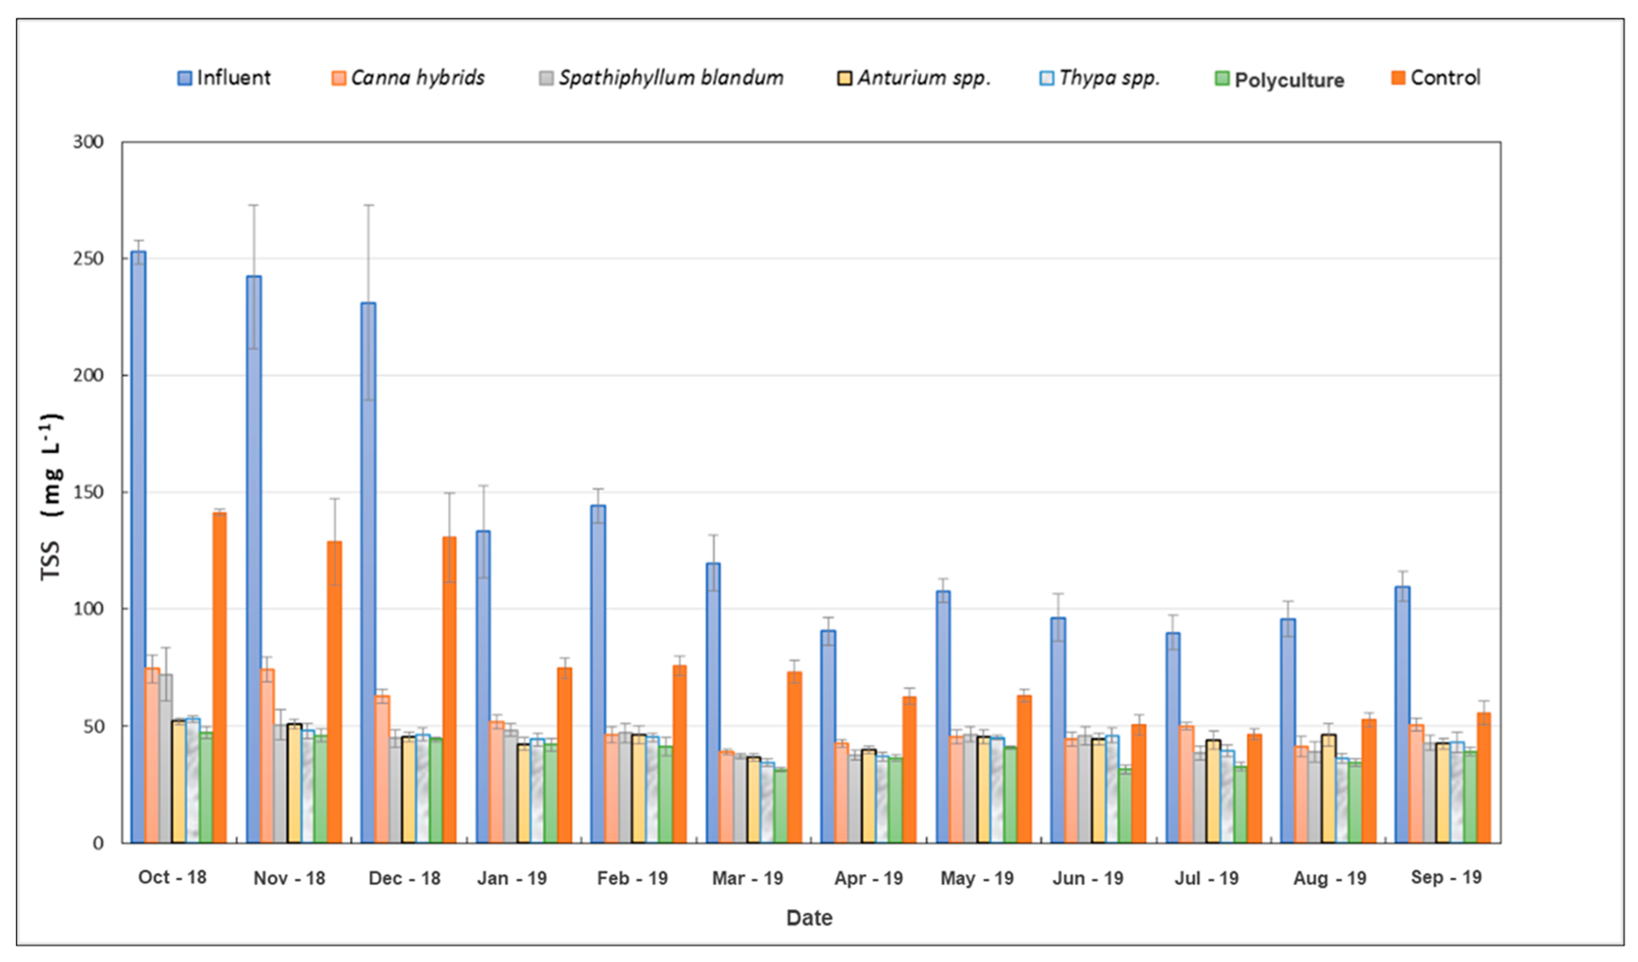
Task: Click the Influent bar for Feb - 19
Action: point(598,673)
